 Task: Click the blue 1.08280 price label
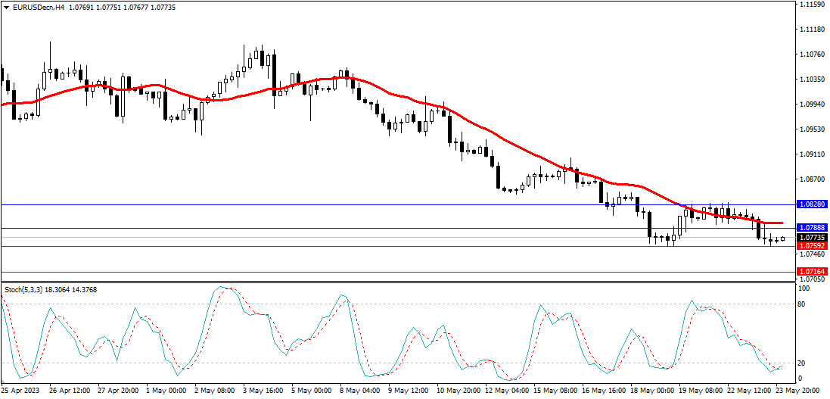(x=812, y=204)
